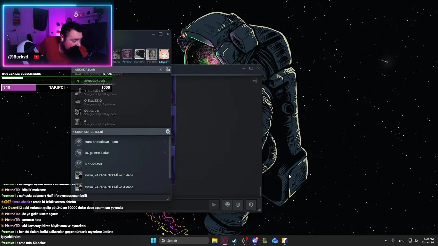This screenshot has width=438, height=246.
Task: Select Ramuza favorite friend avatar
Action: pyautogui.click(x=139, y=54)
